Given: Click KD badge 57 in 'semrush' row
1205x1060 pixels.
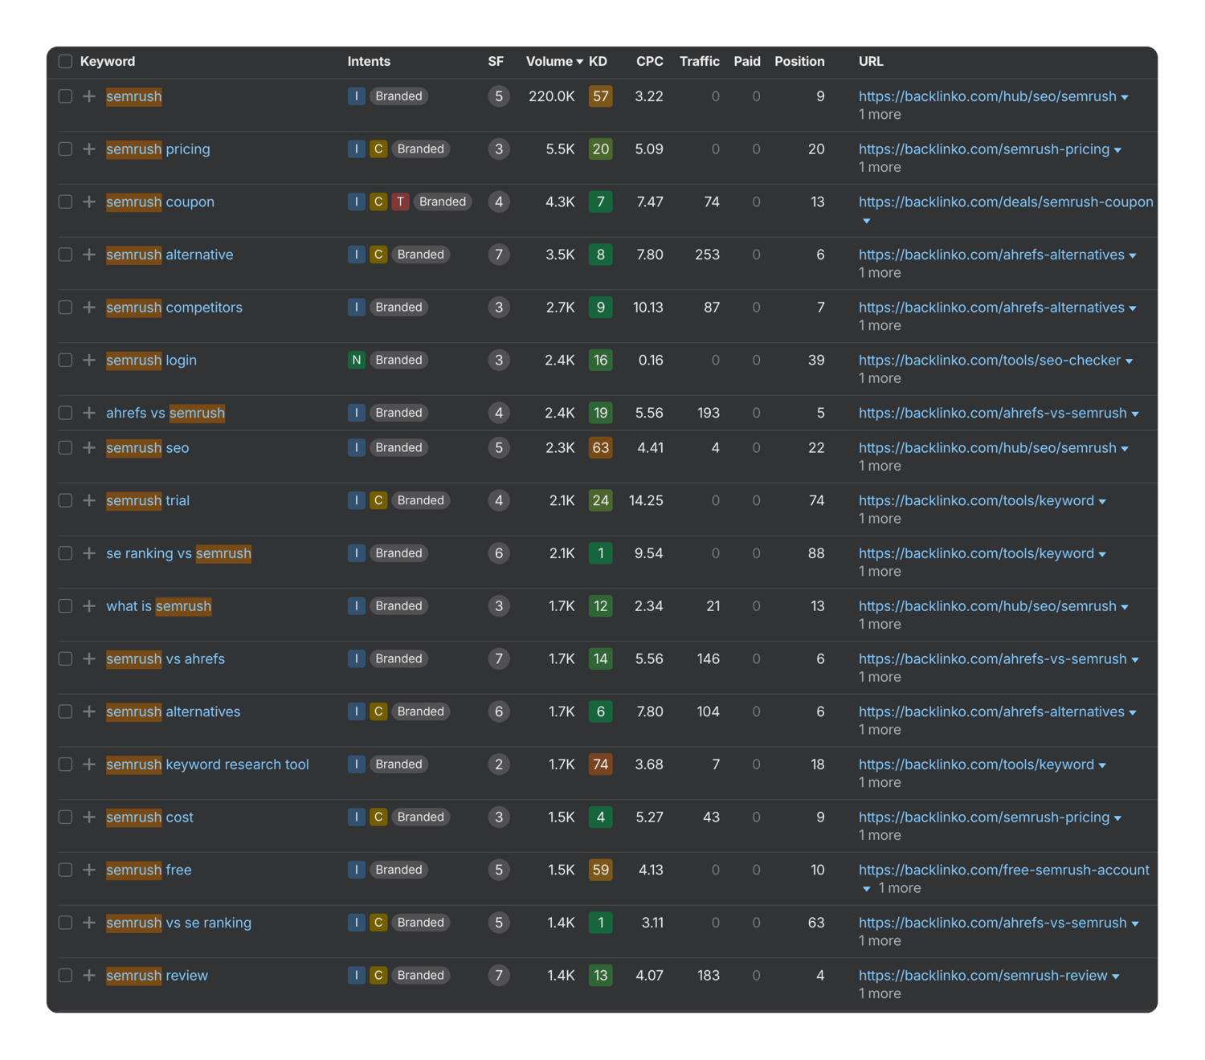Looking at the screenshot, I should [600, 96].
